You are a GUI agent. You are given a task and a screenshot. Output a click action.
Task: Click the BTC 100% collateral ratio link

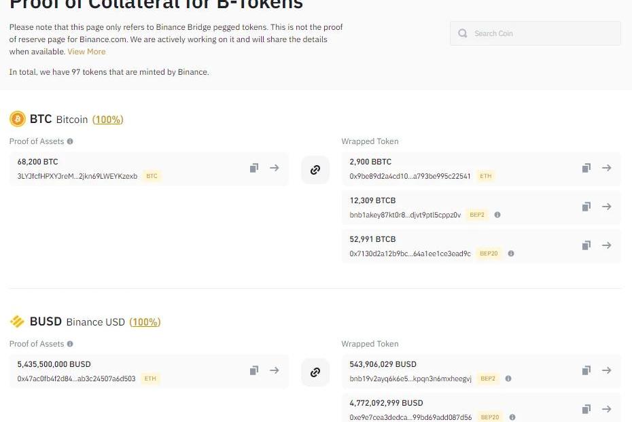click(108, 120)
